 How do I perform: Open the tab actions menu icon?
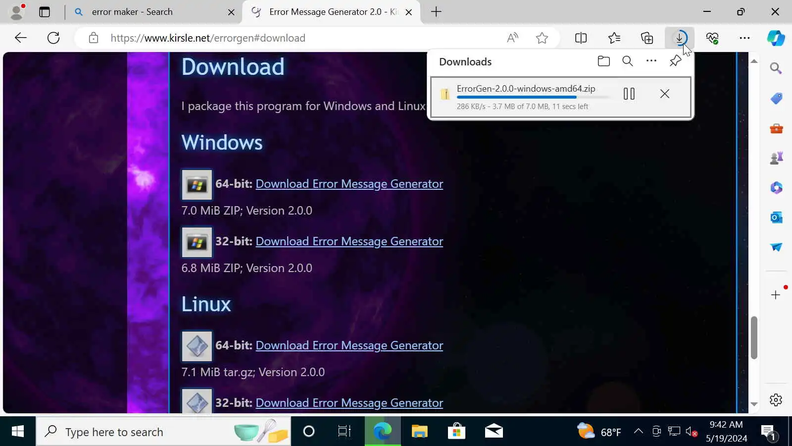point(45,12)
